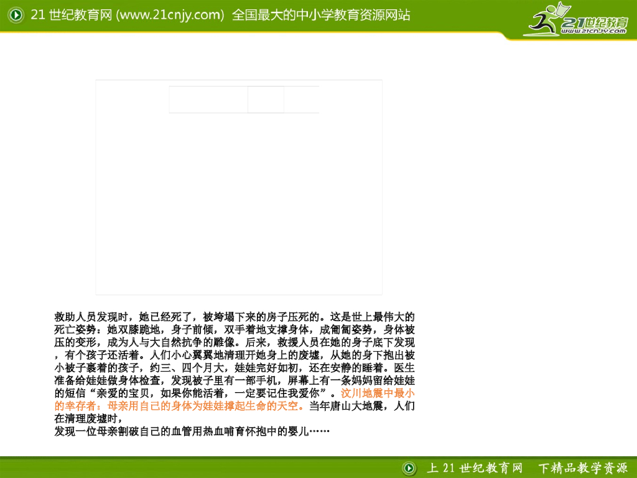Click footer text 上21世纪教育网
Image resolution: width=637 pixels, height=478 pixels.
coord(474,468)
